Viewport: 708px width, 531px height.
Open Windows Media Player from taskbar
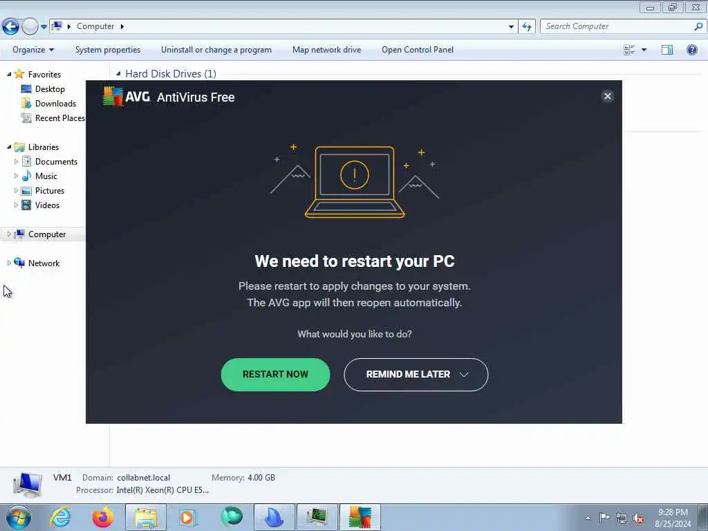pos(187,517)
